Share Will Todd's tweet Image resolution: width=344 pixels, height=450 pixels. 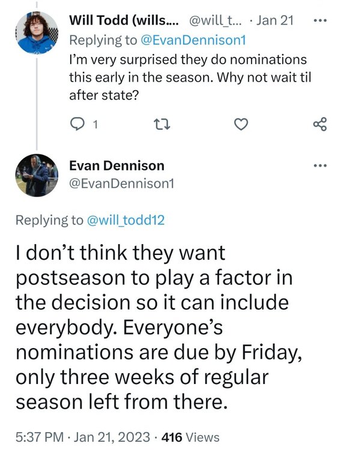320,124
